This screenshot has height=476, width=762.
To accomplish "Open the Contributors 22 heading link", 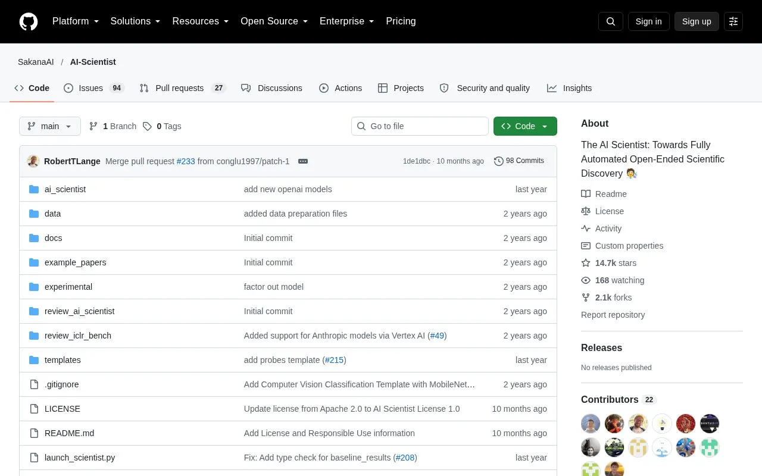I will pyautogui.click(x=619, y=400).
